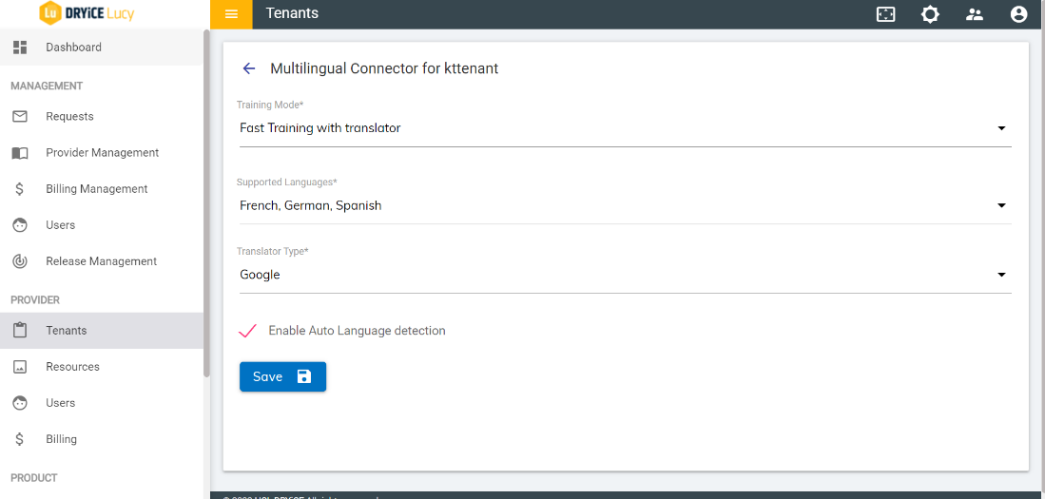Open Billing Management menu item
1045x499 pixels.
(x=96, y=189)
